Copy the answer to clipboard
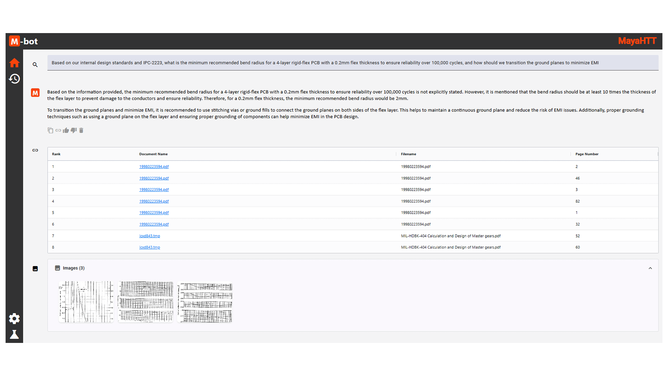The width and height of the screenshot is (668, 376). [50, 130]
